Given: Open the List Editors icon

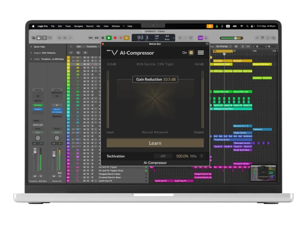Looking at the screenshot, I should pos(257,38).
